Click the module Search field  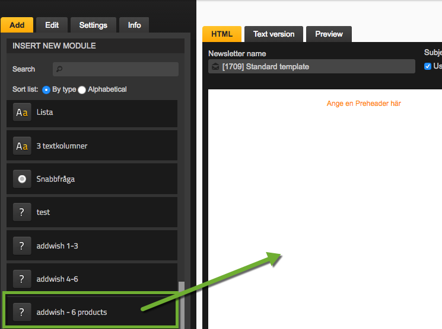[116, 69]
